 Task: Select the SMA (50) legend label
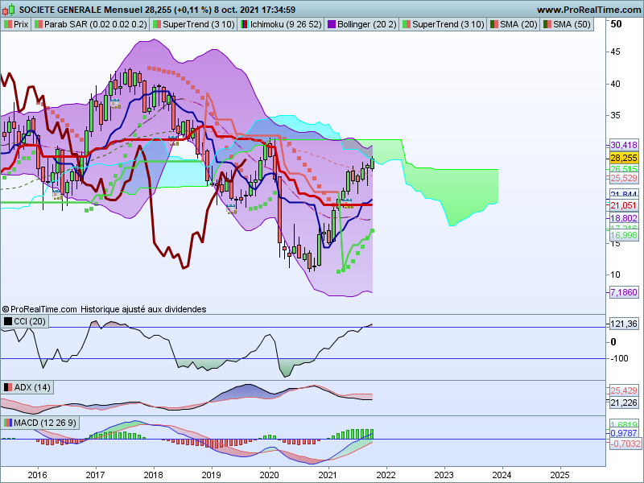tap(572, 24)
